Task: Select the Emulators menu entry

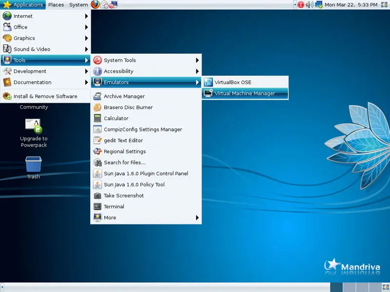Action: (x=146, y=82)
